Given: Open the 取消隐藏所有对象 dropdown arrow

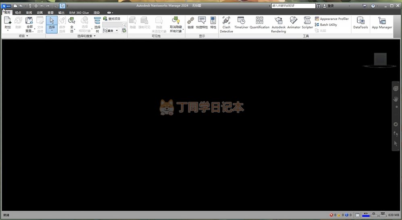Looking at the screenshot, I should (183, 29).
